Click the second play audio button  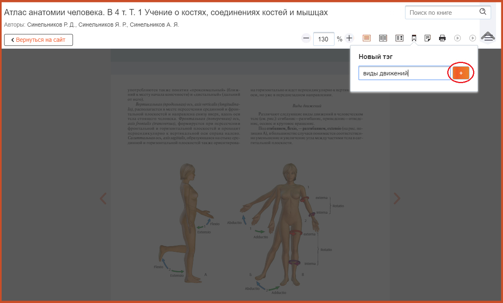click(x=473, y=38)
